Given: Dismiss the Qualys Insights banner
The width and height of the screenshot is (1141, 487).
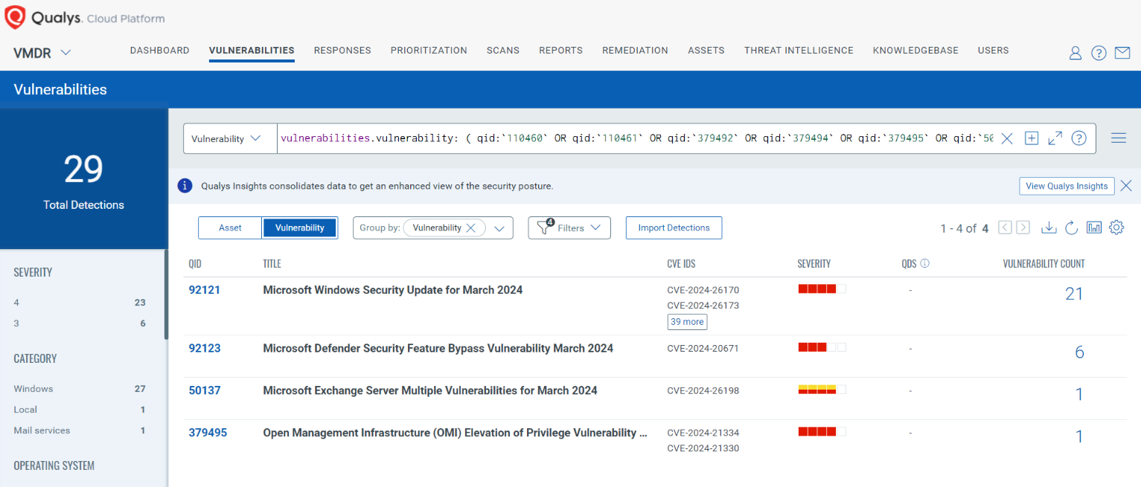Looking at the screenshot, I should point(1126,186).
